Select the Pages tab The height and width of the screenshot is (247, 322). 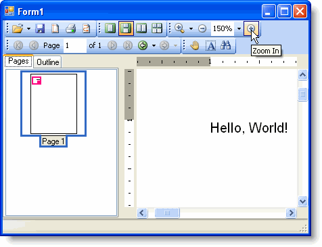point(18,61)
